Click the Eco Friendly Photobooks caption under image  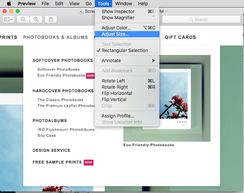(x=149, y=145)
